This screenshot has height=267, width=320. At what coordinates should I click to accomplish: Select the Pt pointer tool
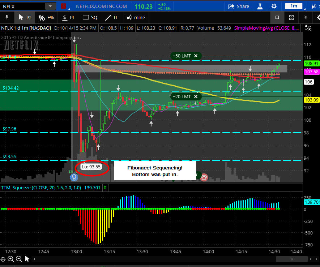pos(25,17)
